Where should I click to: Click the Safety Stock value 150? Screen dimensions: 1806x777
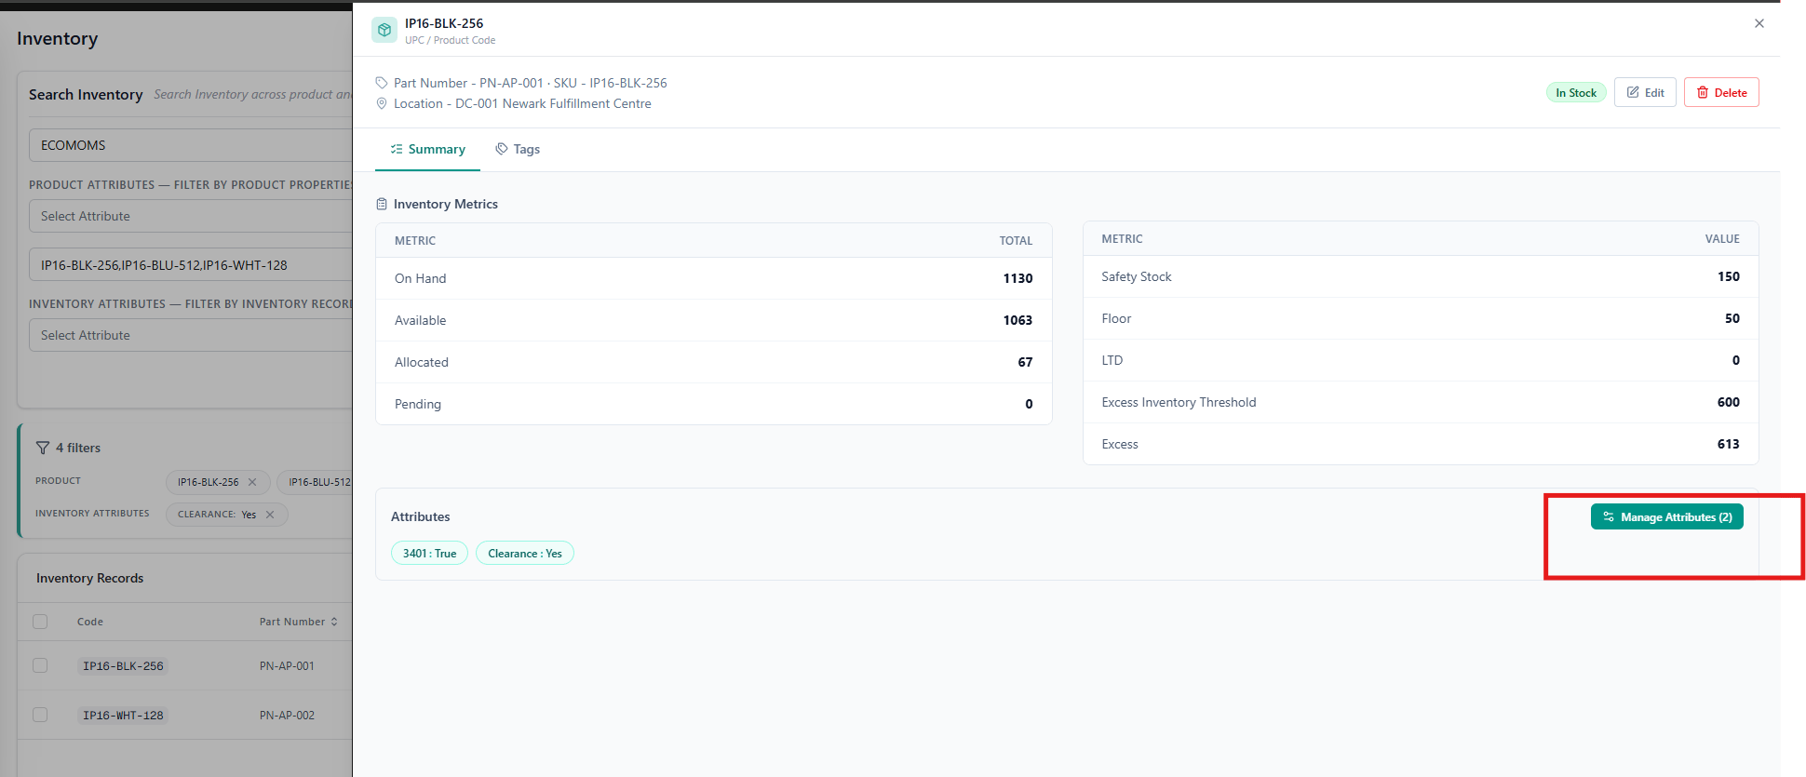(1729, 276)
